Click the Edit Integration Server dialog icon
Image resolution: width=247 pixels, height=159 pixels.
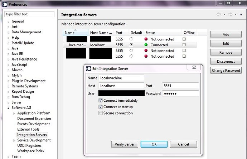(88, 69)
